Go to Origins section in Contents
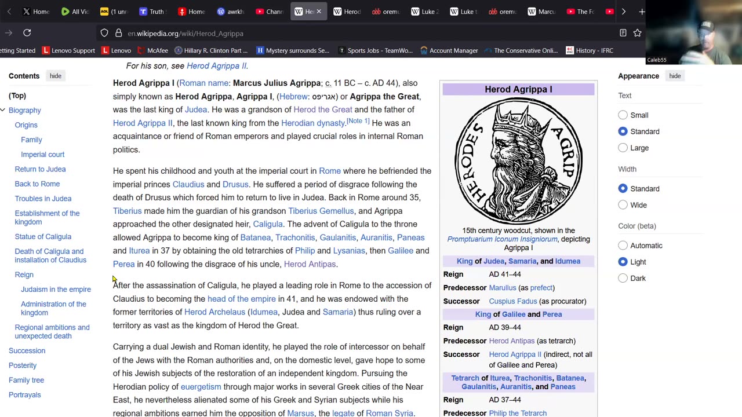 click(x=26, y=125)
